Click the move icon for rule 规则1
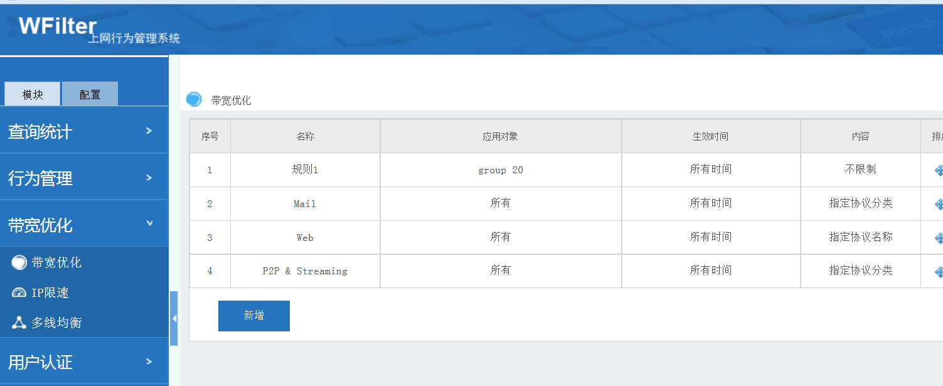 pyautogui.click(x=939, y=170)
